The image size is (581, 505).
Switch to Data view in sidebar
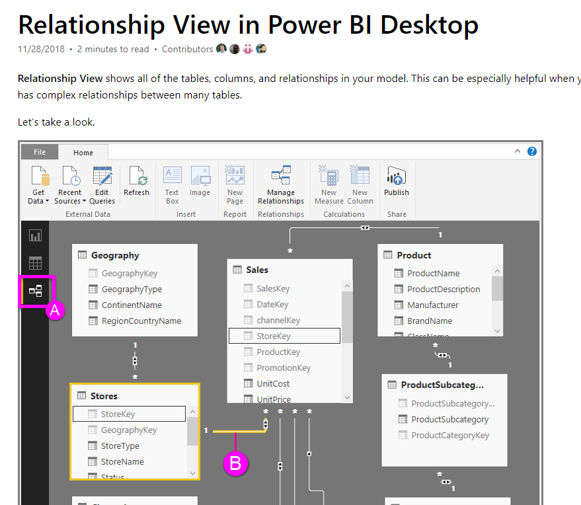tap(36, 264)
